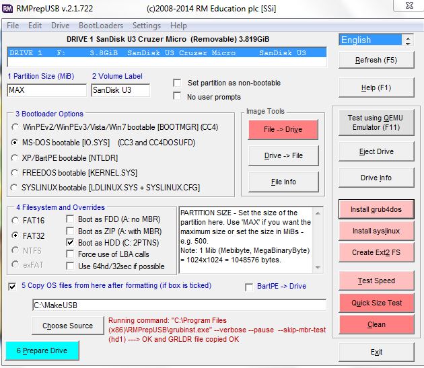The height and width of the screenshot is (368, 424).
Task: Select WinPEv2/Vista/Win7 BOOTMGR bootloader option
Action: point(15,126)
